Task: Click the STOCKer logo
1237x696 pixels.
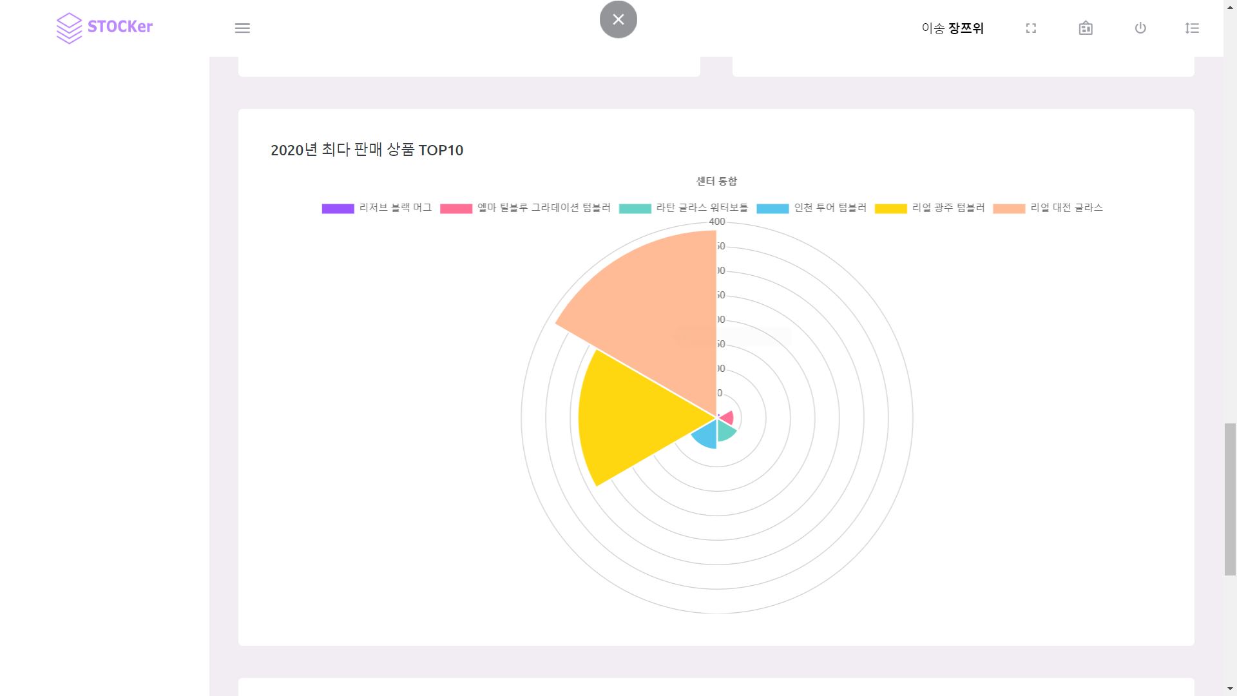Action: (x=104, y=28)
